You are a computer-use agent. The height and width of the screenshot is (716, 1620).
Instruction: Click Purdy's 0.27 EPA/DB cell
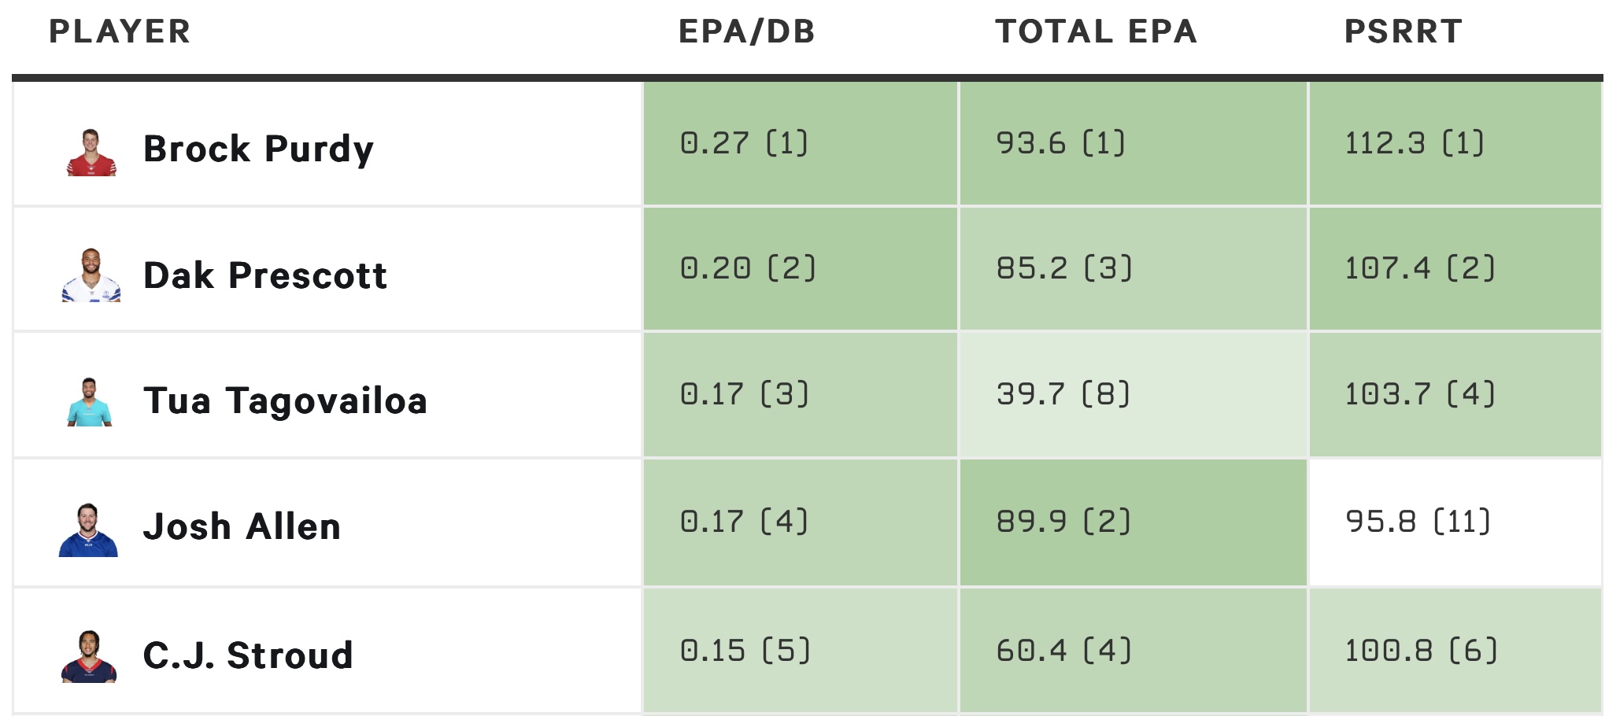pos(801,143)
